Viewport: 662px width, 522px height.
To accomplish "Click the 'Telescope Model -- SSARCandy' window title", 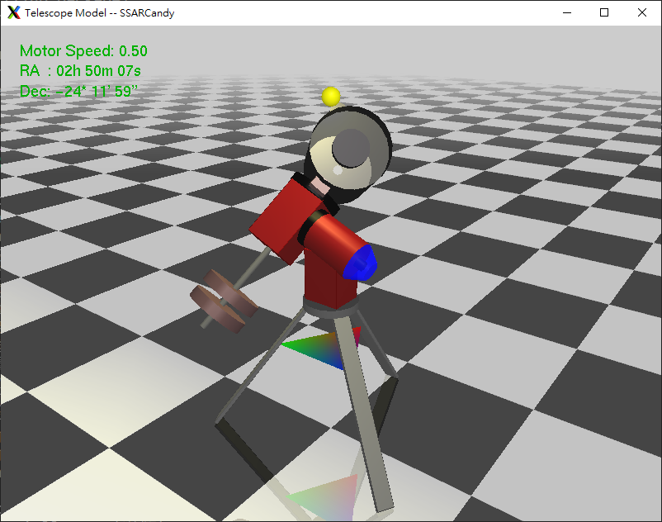I will [x=100, y=13].
